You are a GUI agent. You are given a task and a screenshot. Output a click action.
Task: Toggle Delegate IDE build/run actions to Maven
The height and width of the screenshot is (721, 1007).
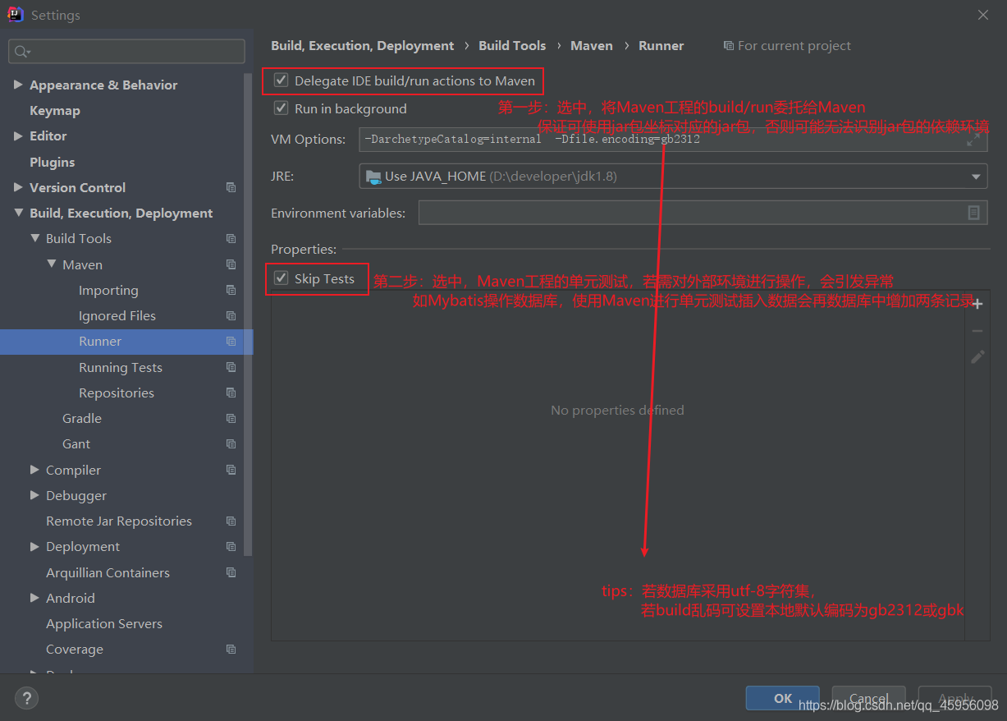tap(282, 80)
